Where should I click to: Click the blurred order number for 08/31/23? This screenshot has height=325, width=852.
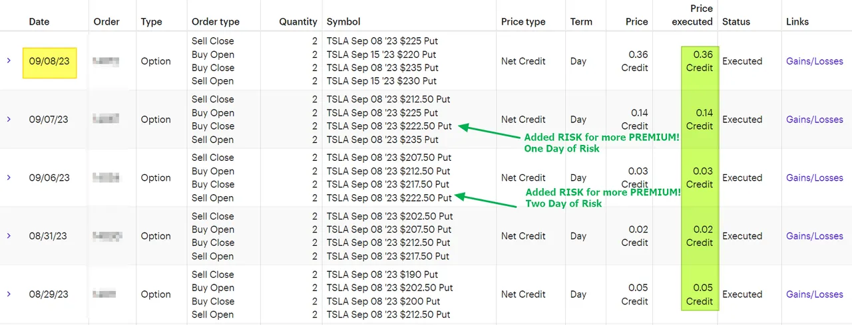coord(106,235)
